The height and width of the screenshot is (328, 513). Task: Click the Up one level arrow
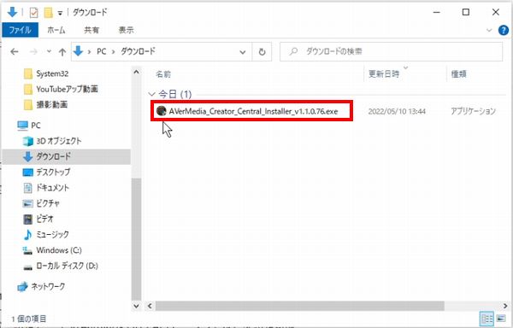[x=62, y=51]
